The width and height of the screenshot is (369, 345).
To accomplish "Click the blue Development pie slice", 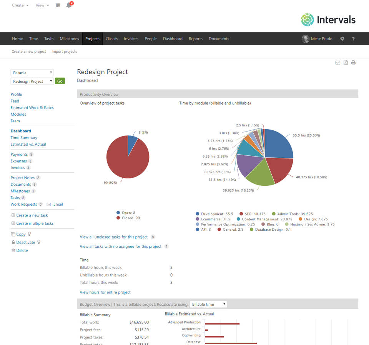I will point(278,144).
